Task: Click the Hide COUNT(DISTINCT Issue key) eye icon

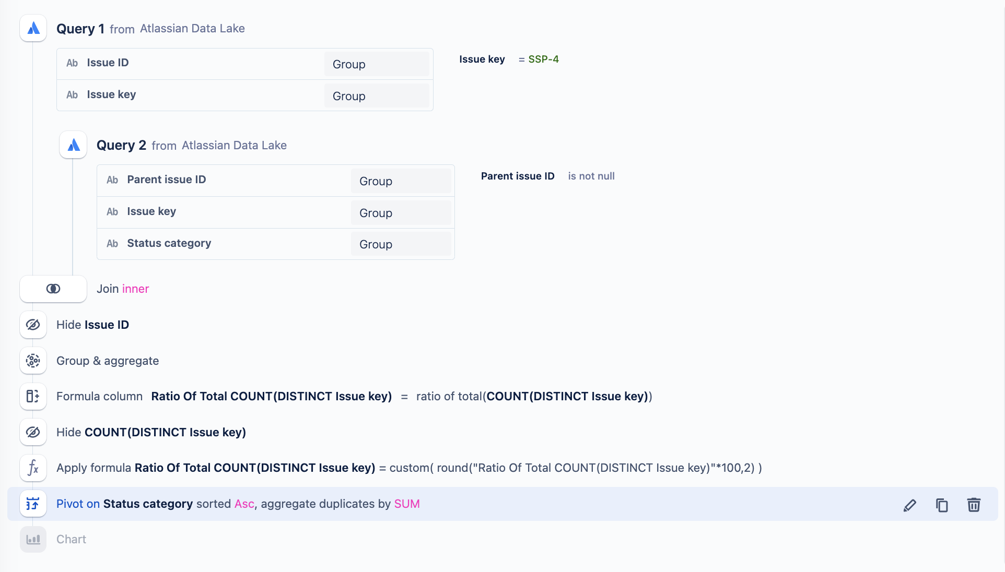Action: (33, 432)
